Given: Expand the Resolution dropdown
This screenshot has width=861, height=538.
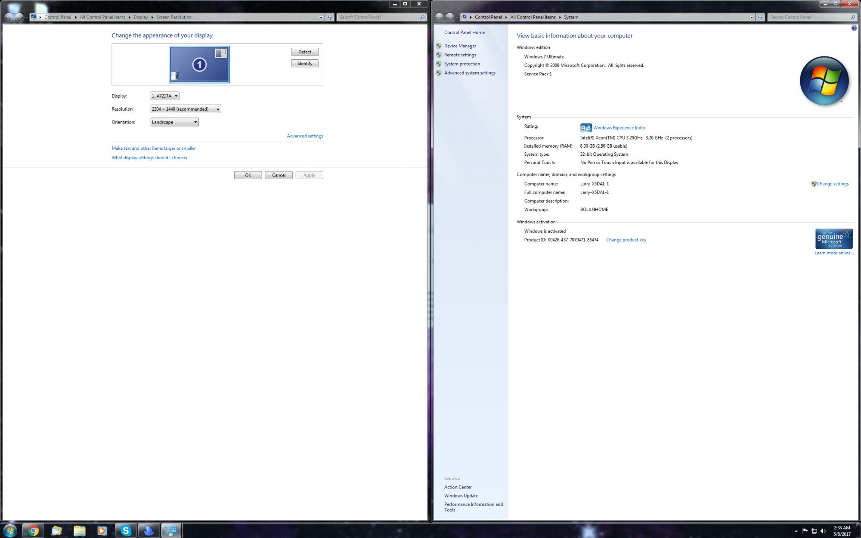Looking at the screenshot, I should 186,109.
